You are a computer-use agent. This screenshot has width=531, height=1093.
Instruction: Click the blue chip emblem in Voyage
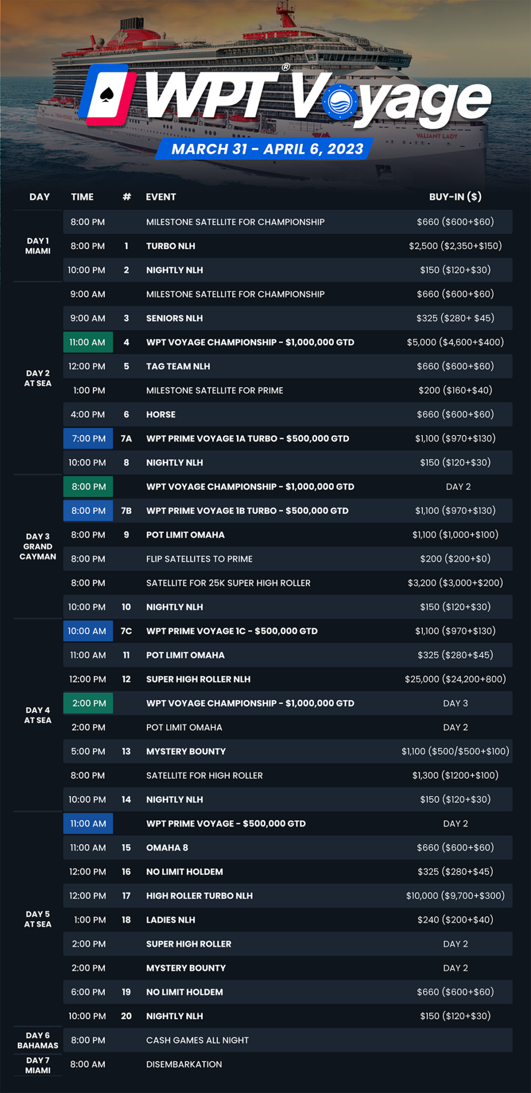click(340, 102)
